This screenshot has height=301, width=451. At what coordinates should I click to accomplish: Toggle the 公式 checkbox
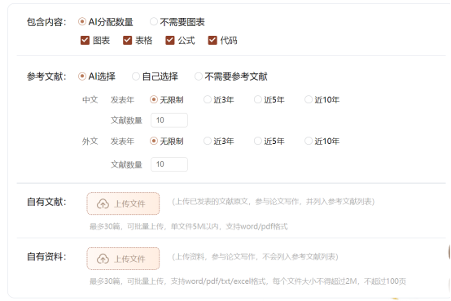click(x=169, y=40)
